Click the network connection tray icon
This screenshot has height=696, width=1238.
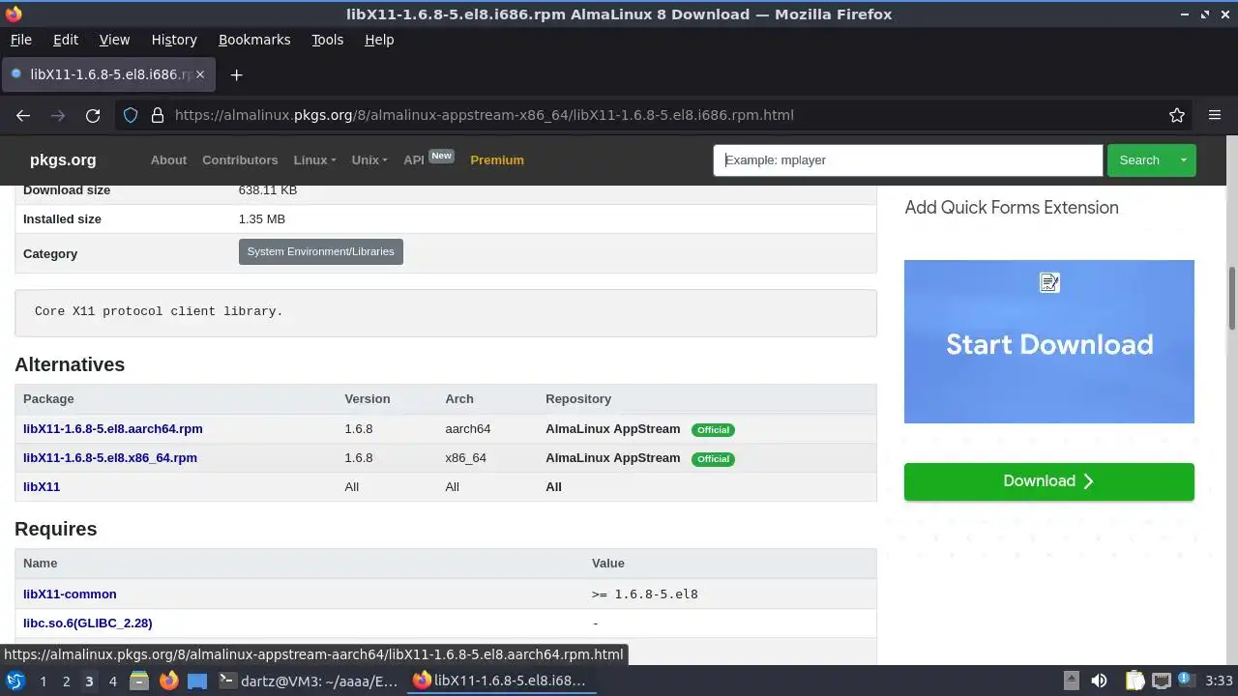pyautogui.click(x=1162, y=681)
